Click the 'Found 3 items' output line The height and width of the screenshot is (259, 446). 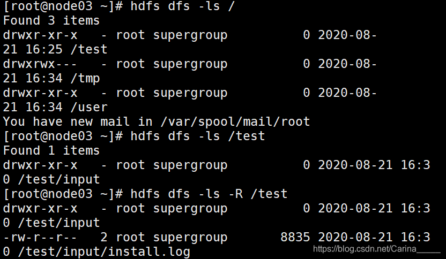coord(51,21)
